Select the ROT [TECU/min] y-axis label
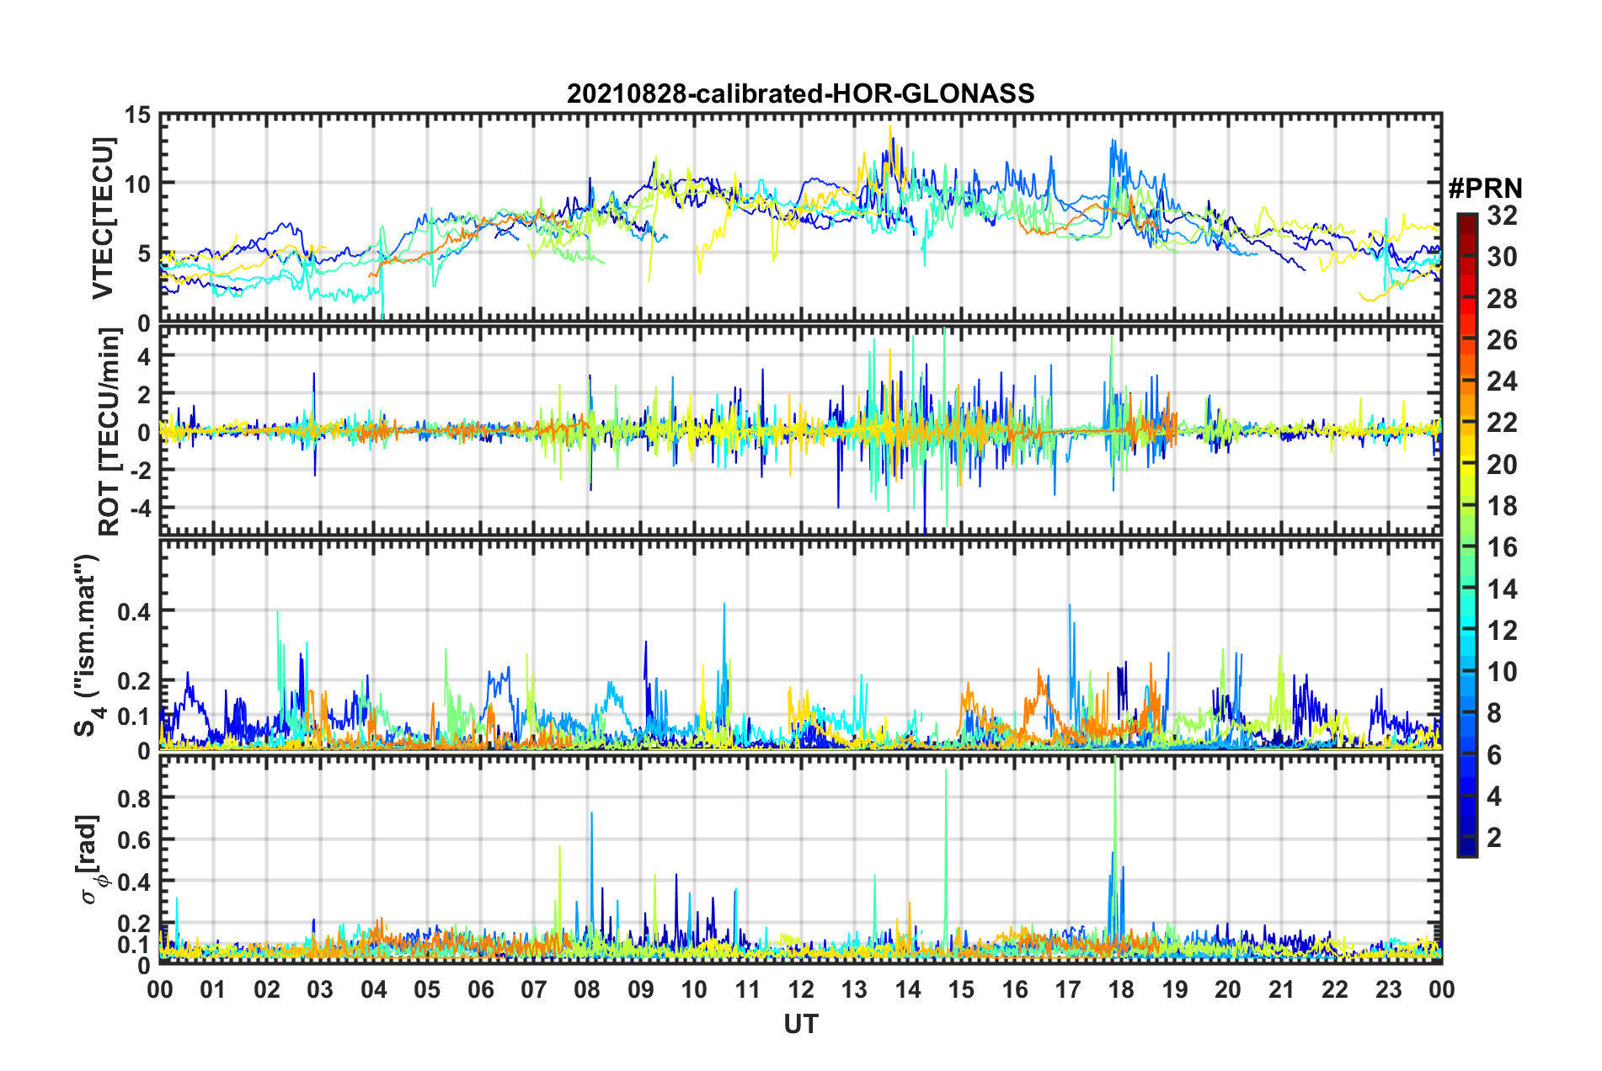The height and width of the screenshot is (1071, 1602). pyautogui.click(x=109, y=432)
